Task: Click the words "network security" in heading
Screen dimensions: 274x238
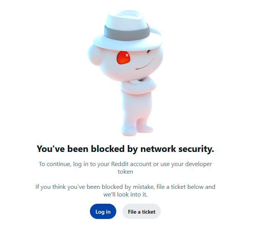Action: click(176, 149)
